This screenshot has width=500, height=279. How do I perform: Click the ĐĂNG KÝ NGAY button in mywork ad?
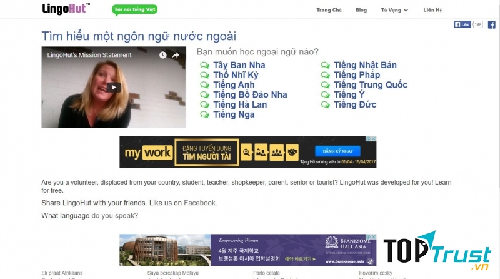point(337,151)
